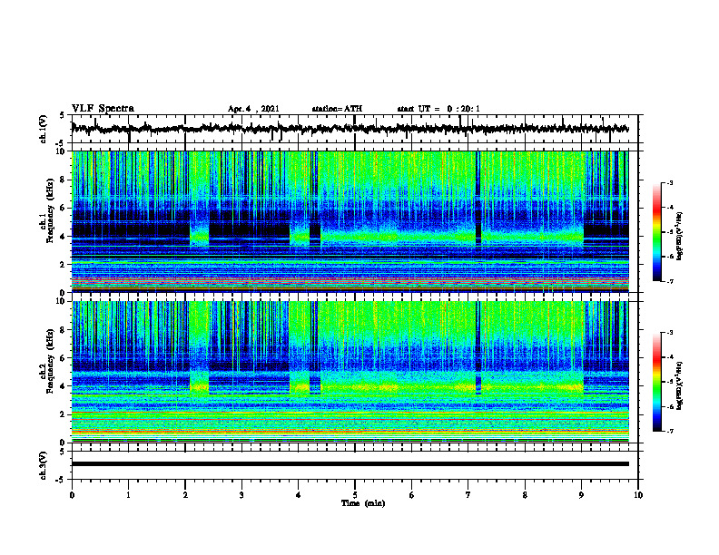Select the date text "Apr. 4 , 2021"

click(253, 109)
